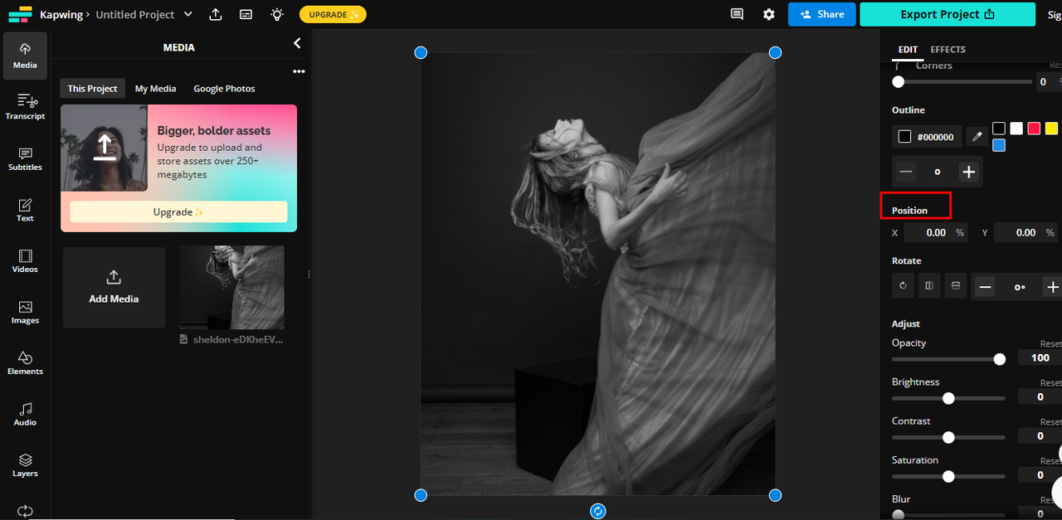1062x520 pixels.
Task: Increase outline width with plus button
Action: pos(968,172)
